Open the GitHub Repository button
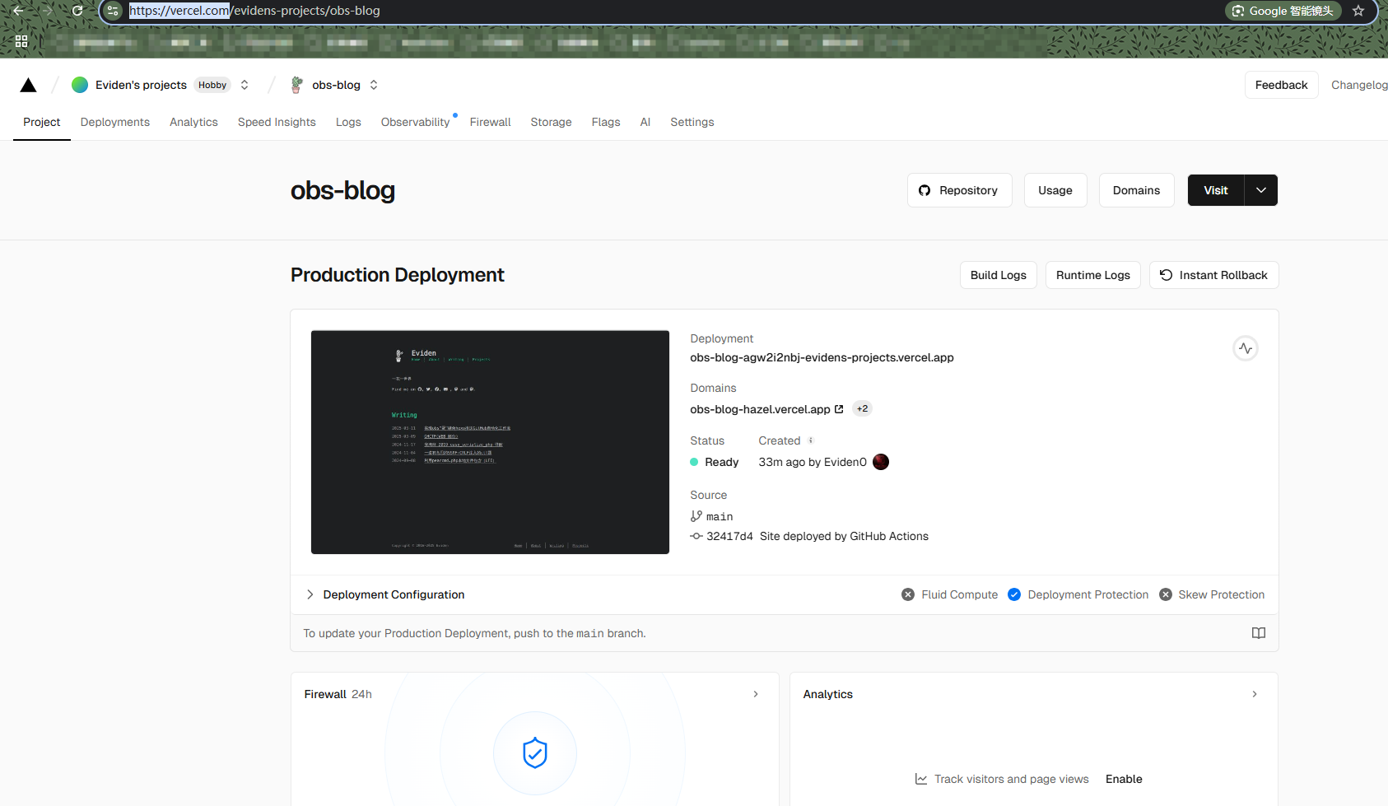The width and height of the screenshot is (1388, 806). [959, 190]
